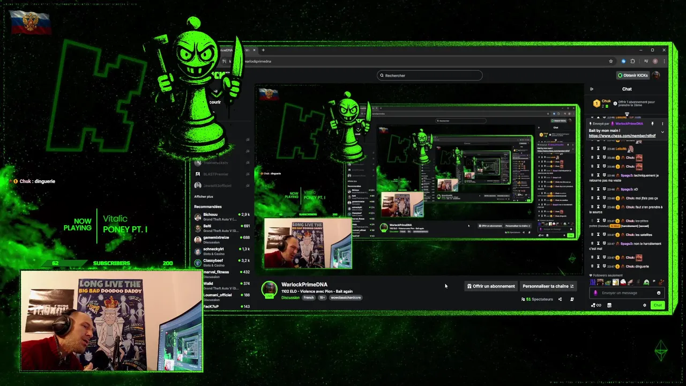Viewport: 686px width, 386px height.
Task: Open schneckyirl recommended channel
Action: (222, 251)
